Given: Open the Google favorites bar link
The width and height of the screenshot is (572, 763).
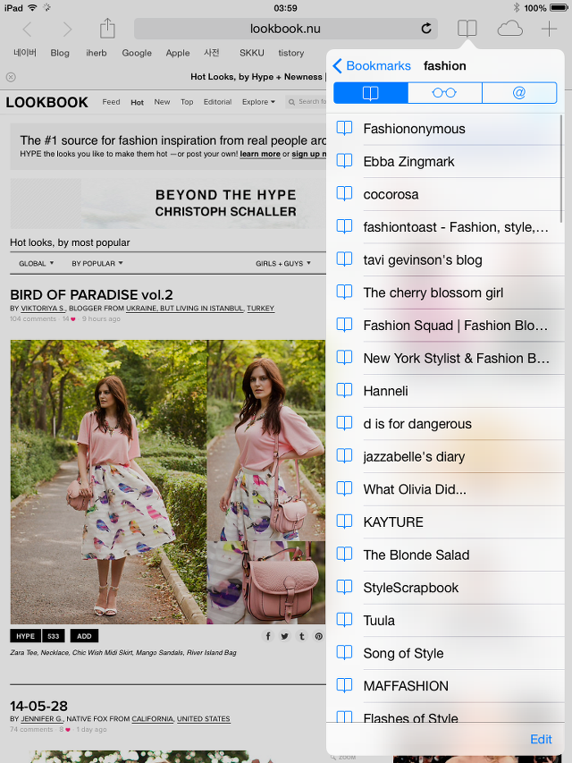Looking at the screenshot, I should (137, 53).
